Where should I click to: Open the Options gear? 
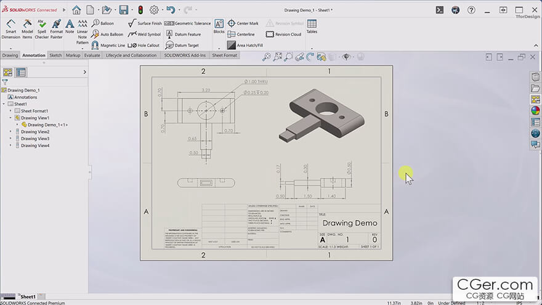point(154,10)
